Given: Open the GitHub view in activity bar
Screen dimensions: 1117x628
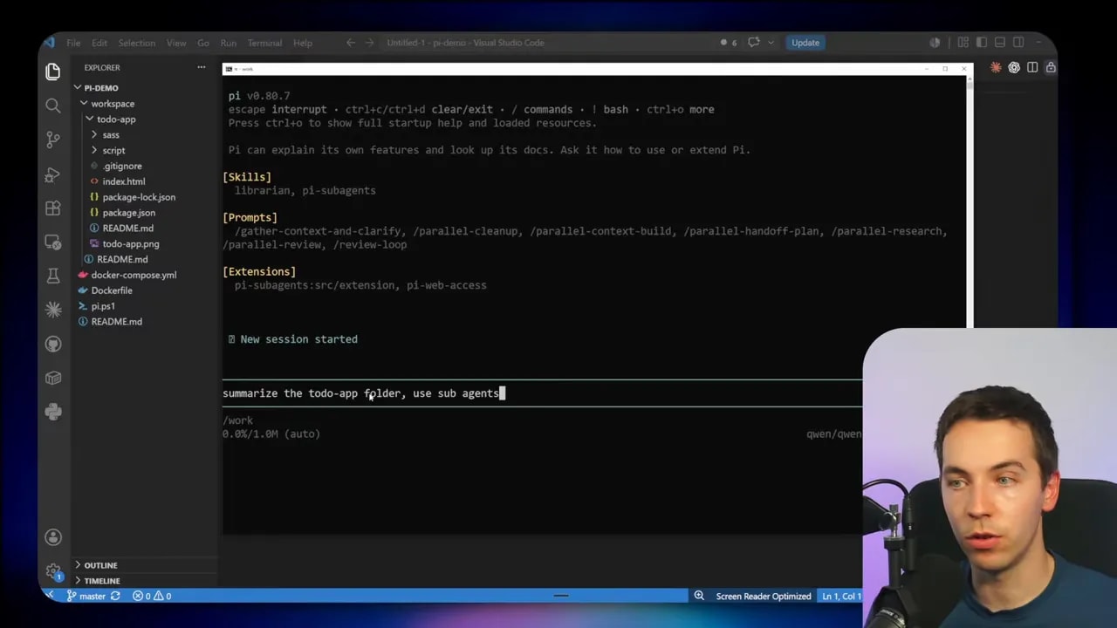Looking at the screenshot, I should (x=53, y=344).
